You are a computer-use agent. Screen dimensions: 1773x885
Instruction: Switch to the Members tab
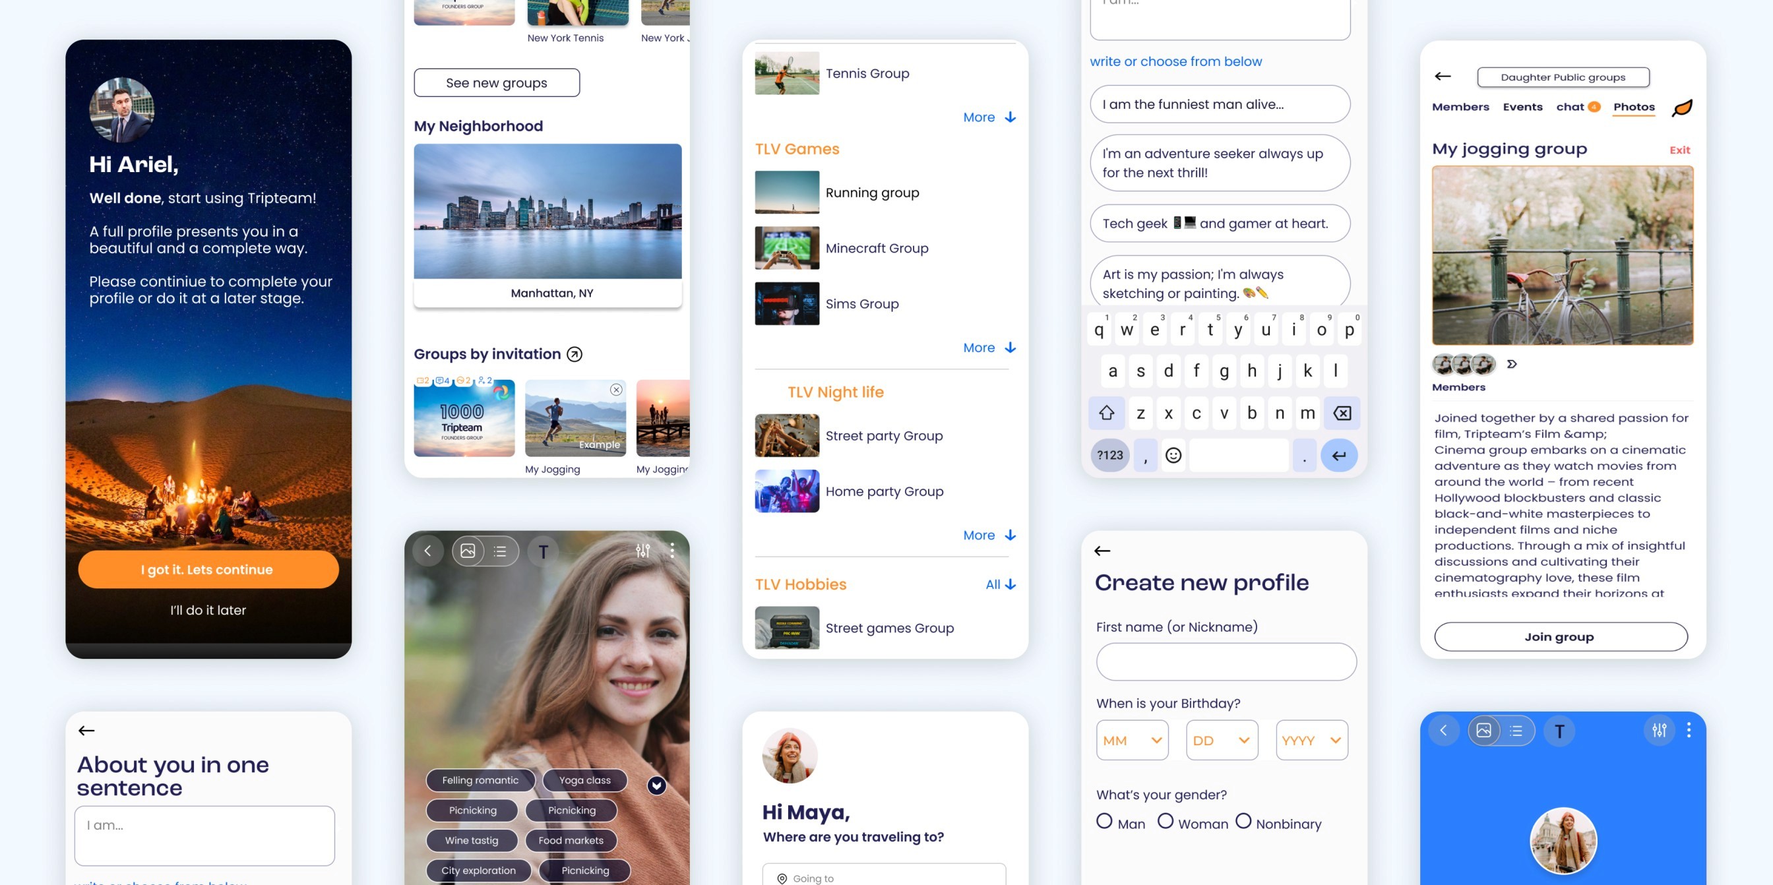click(1460, 107)
